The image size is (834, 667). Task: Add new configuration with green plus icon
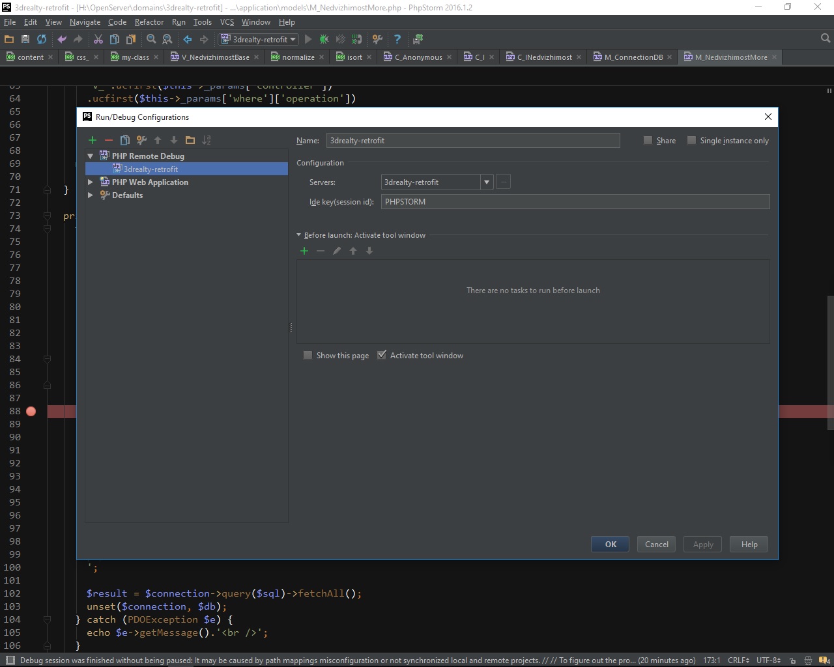[x=93, y=140]
